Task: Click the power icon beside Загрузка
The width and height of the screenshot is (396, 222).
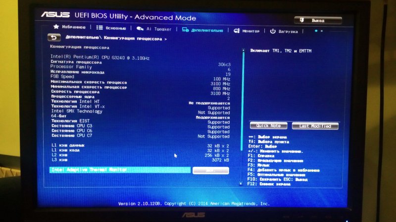Action: click(x=273, y=31)
